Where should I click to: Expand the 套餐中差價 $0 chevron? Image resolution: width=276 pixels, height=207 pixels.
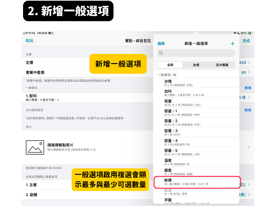(x=249, y=72)
